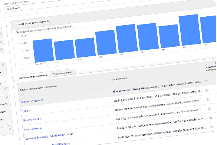This screenshot has width=217, height=145.
Task: Click the nov bar in the chart
Action: click(148, 37)
